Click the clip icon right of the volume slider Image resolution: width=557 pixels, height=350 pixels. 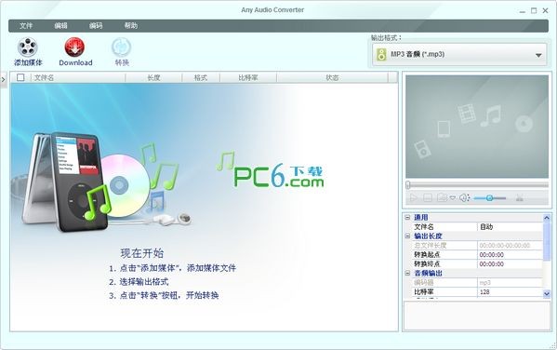coord(520,197)
